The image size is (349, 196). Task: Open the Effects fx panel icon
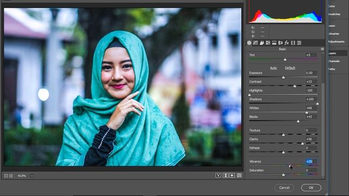[287, 42]
